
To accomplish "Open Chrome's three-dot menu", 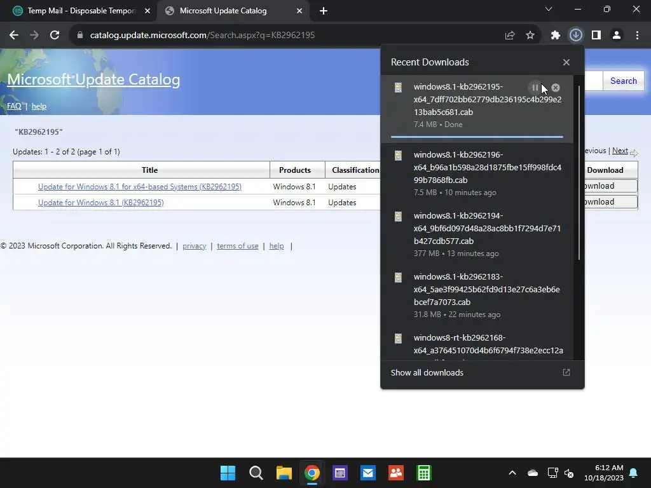I will click(x=637, y=36).
